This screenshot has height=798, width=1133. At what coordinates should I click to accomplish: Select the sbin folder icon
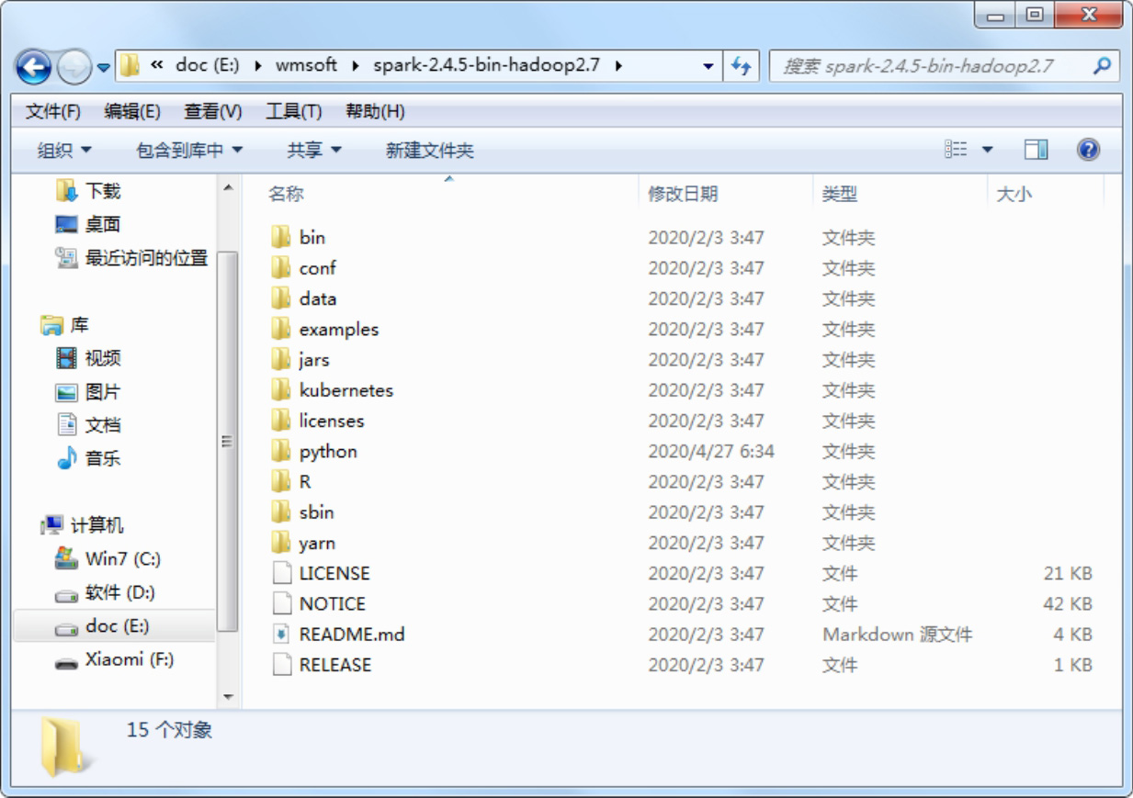(x=281, y=511)
